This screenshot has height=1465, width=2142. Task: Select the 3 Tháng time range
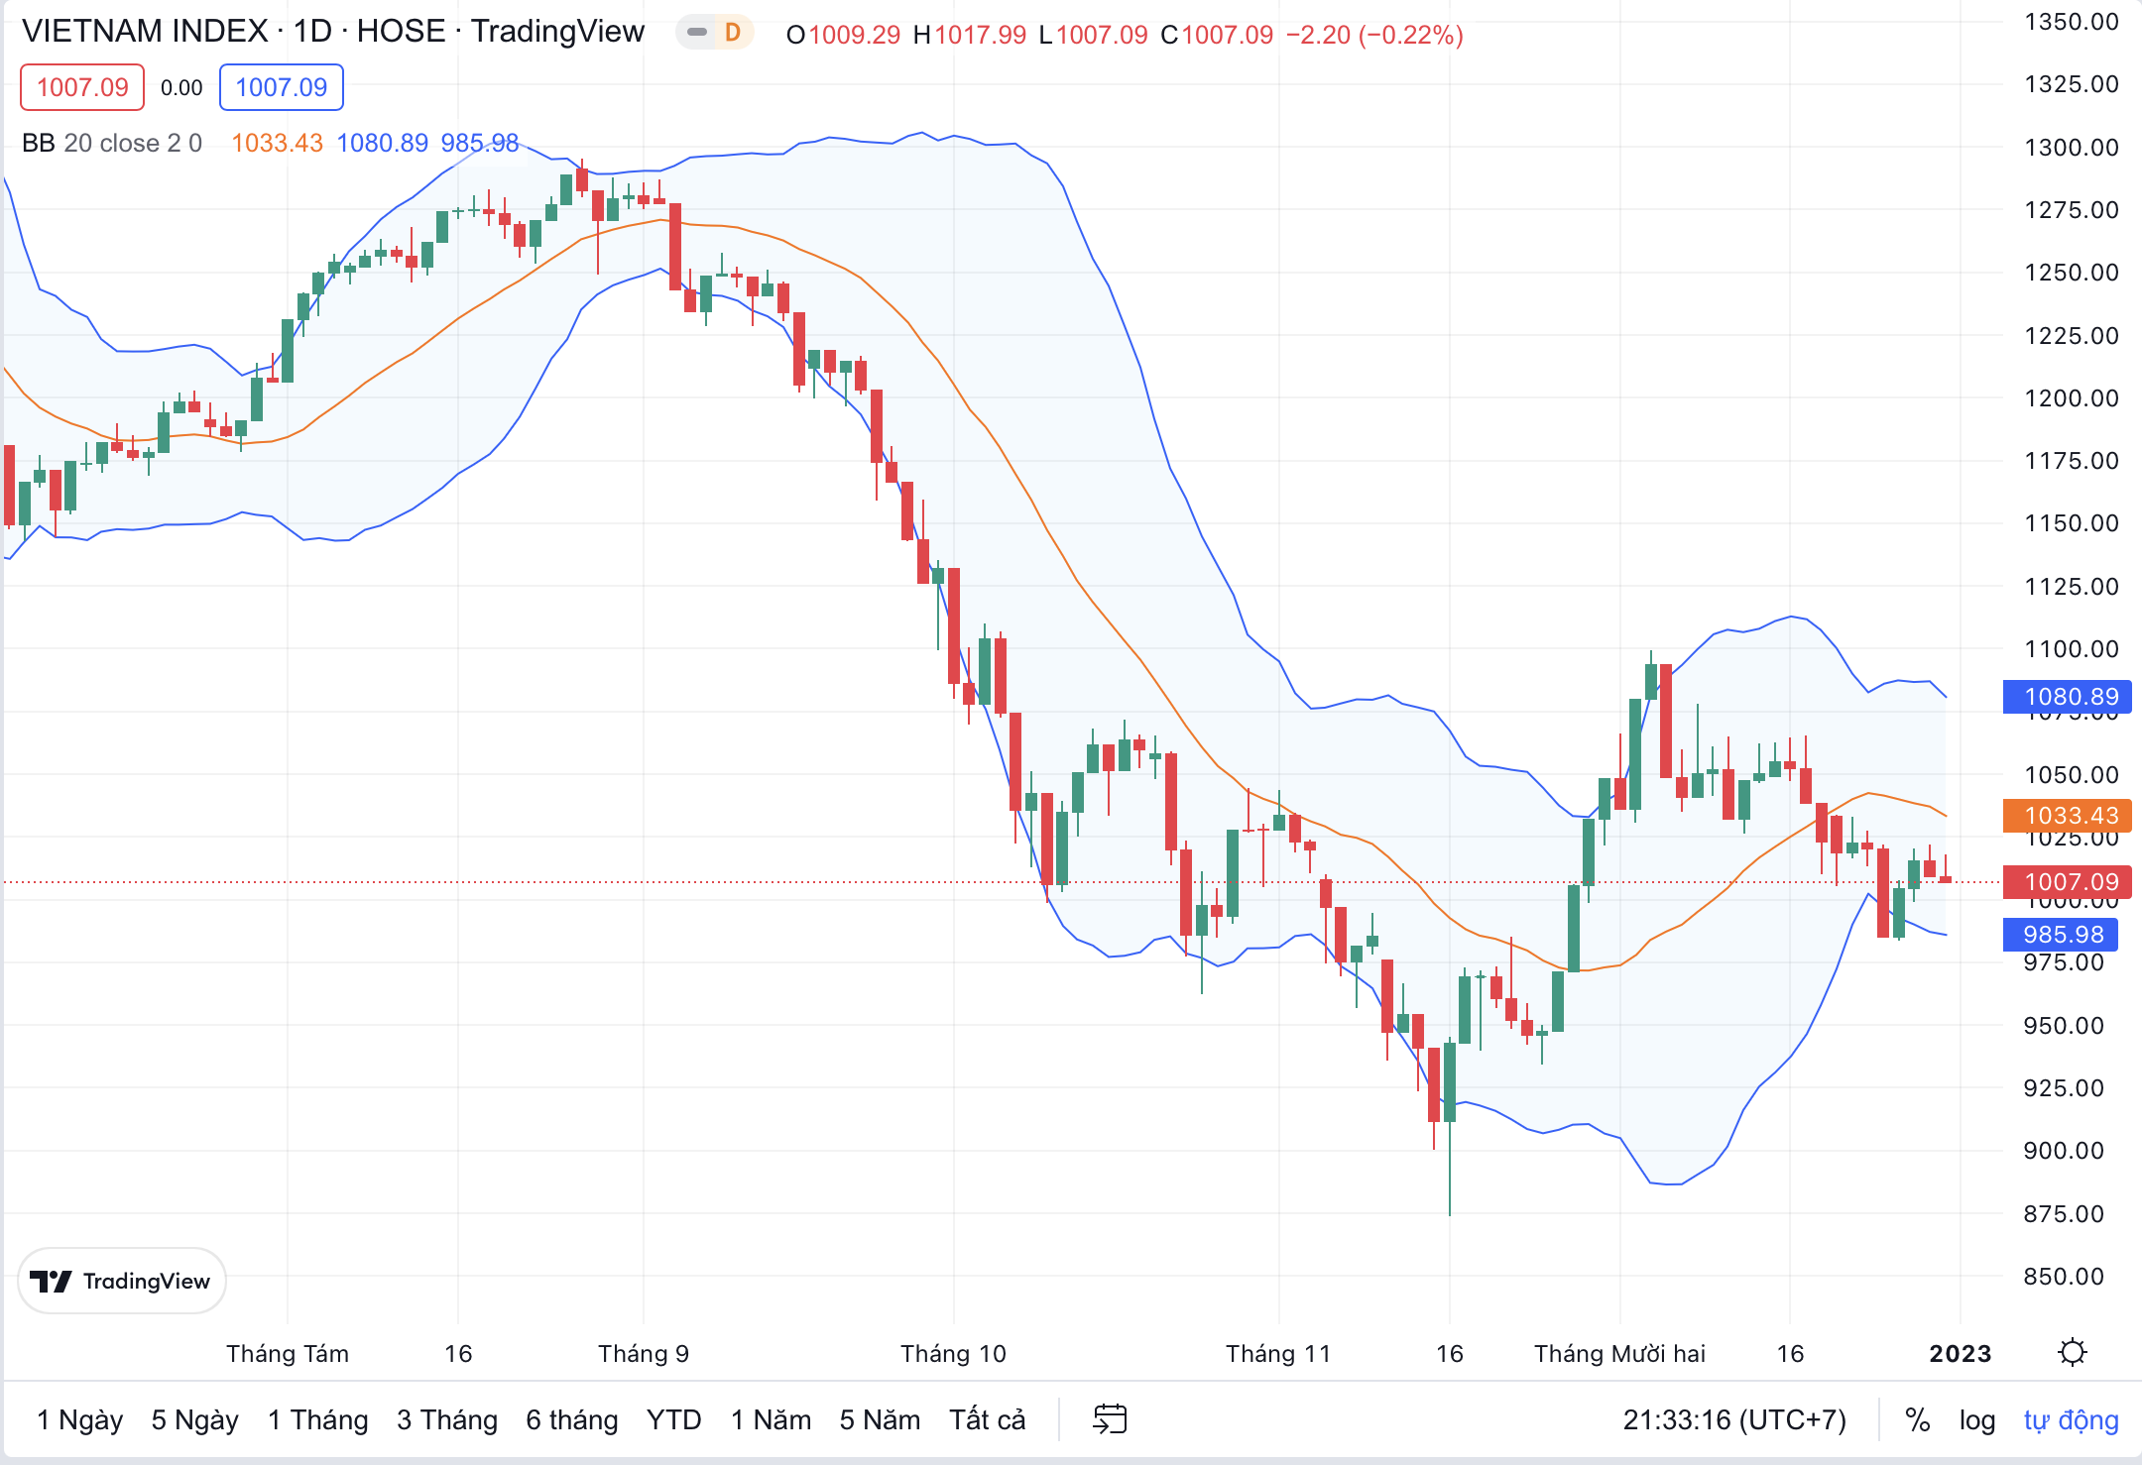point(447,1420)
